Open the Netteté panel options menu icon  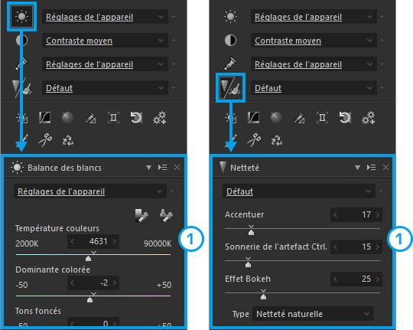tap(371, 168)
